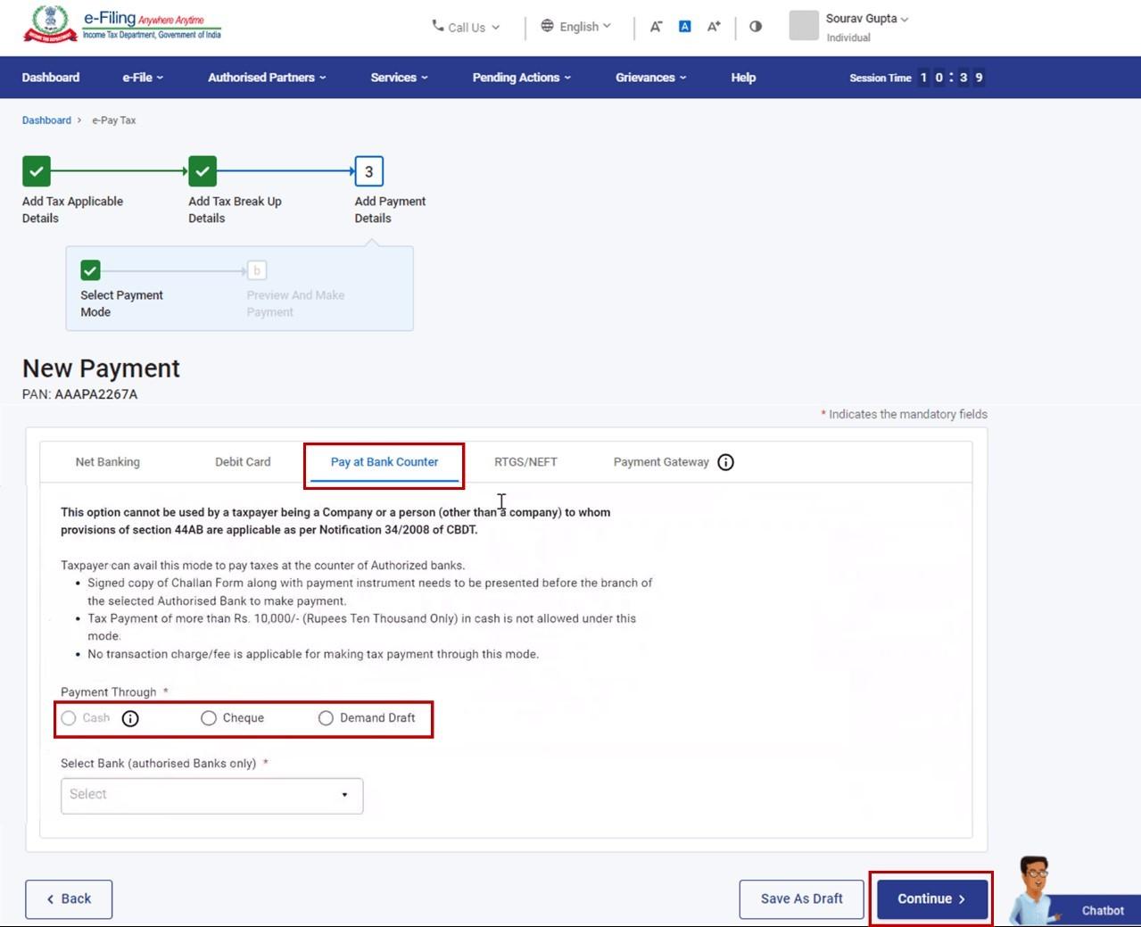1141x927 pixels.
Task: Toggle the dark mode contrast icon
Action: click(x=755, y=27)
